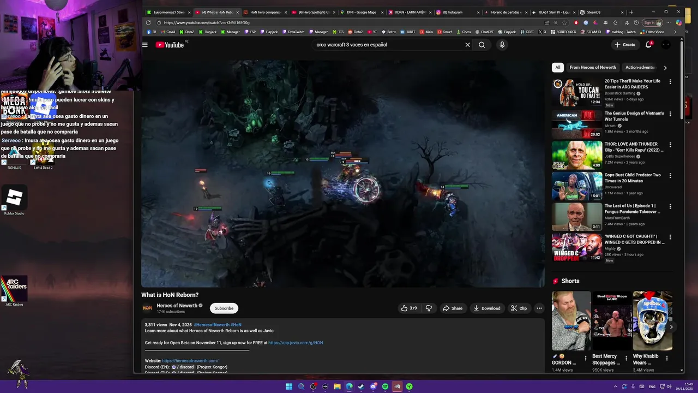Click the Share button
The width and height of the screenshot is (698, 393).
453,308
